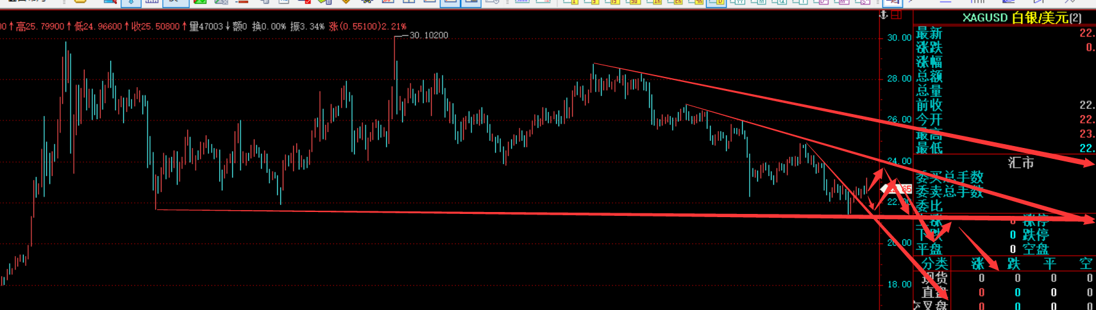
Task: Click the anchor icon above price axis
Action: 883,14
